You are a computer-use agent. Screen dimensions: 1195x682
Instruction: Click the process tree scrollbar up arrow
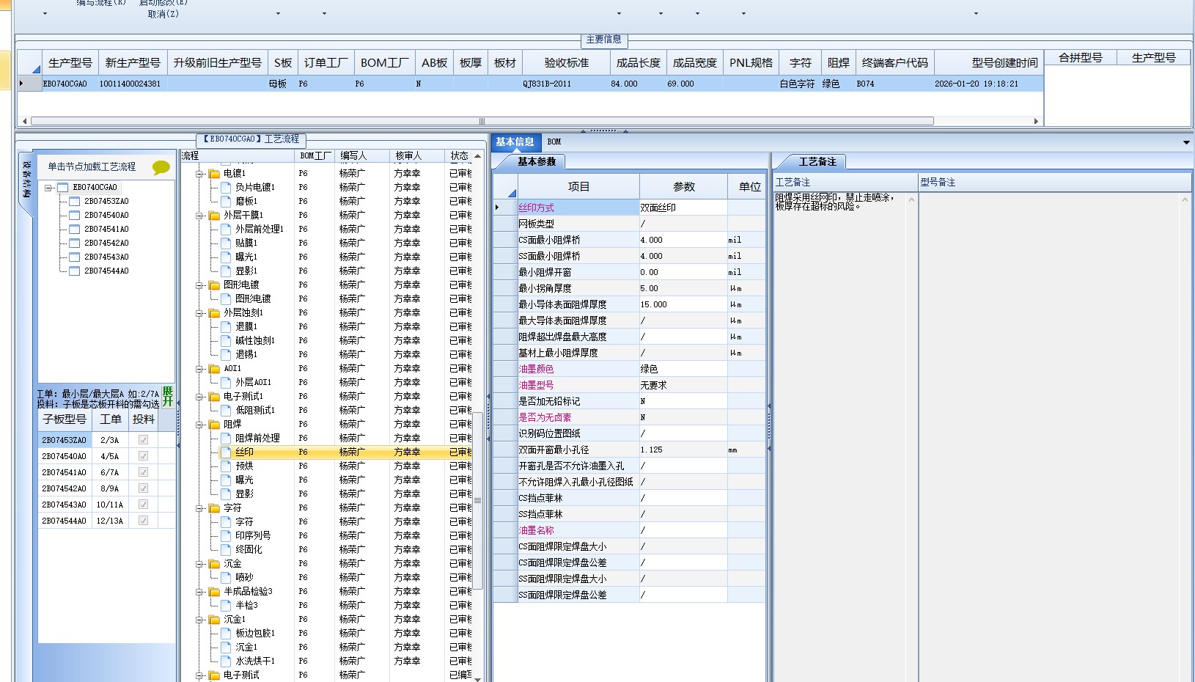click(478, 156)
